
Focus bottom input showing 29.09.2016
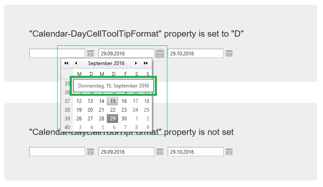pyautogui.click(x=126, y=152)
